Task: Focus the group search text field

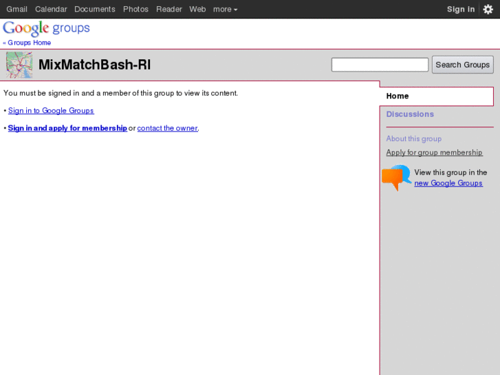Action: tap(380, 65)
